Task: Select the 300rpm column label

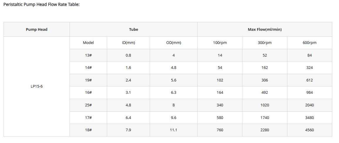Action: (265, 43)
